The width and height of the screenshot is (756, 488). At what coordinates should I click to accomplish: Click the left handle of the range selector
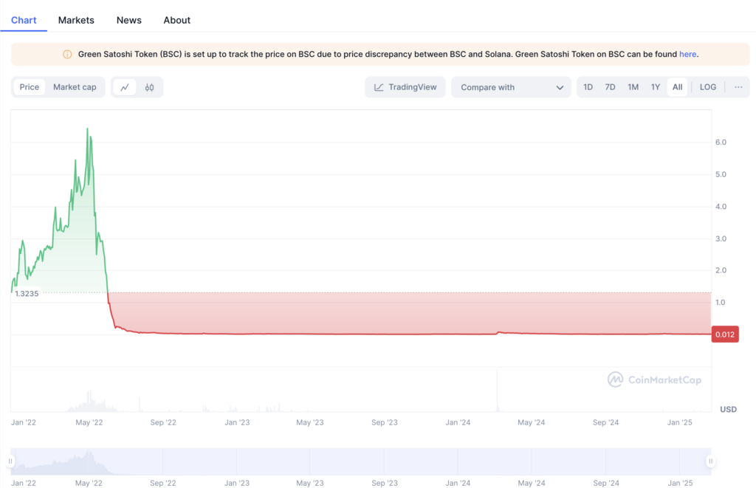click(10, 461)
